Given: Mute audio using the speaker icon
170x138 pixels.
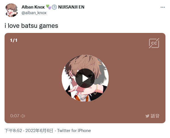Looking at the screenshot, I should pos(23,116).
